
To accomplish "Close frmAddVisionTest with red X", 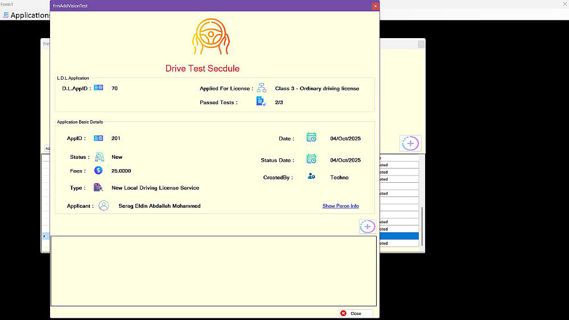I will pos(375,6).
